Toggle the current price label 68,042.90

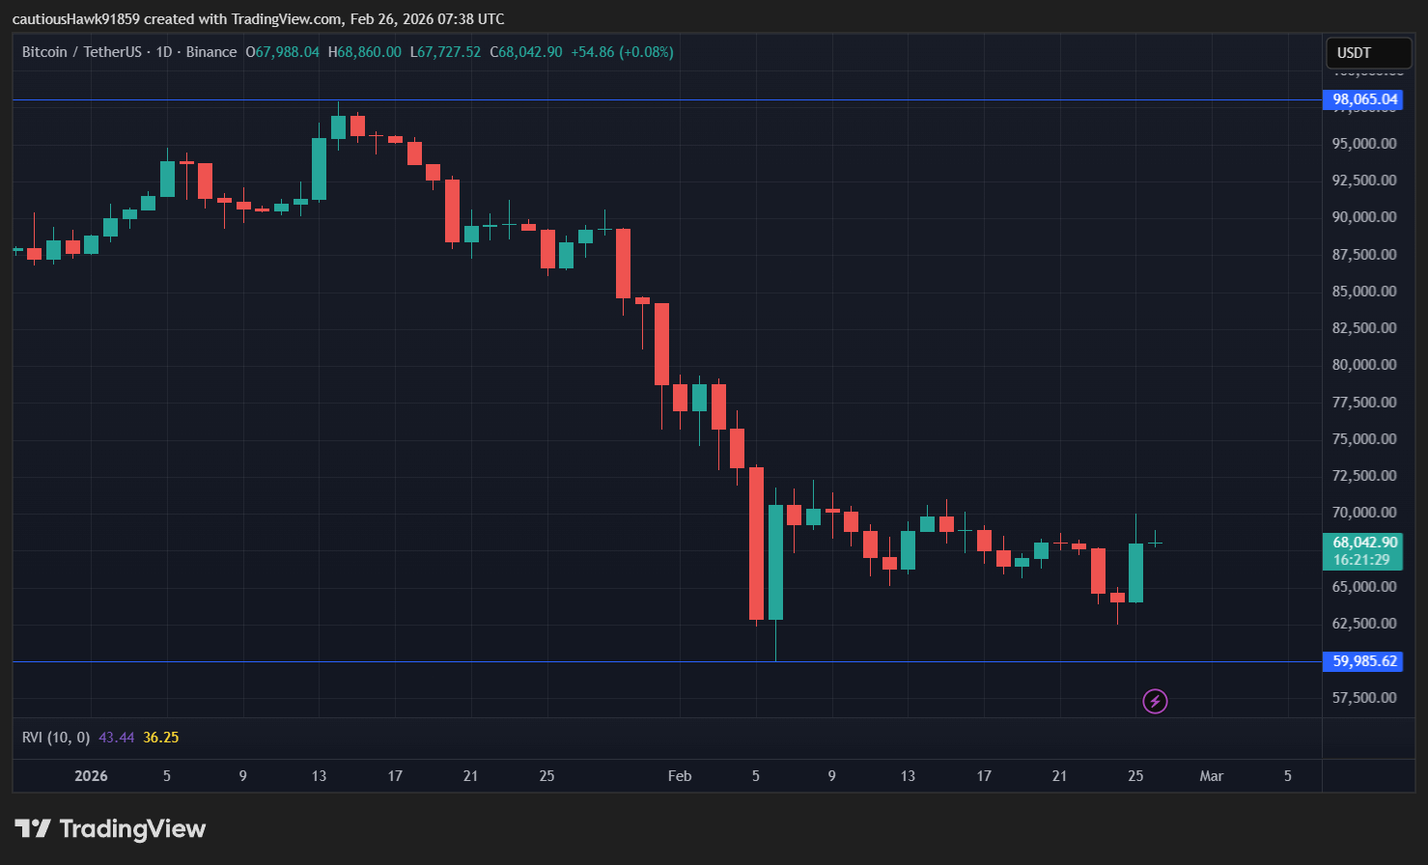(x=1365, y=543)
